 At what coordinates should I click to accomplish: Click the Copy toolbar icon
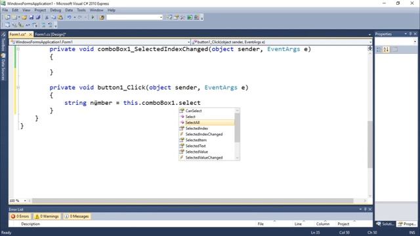pyautogui.click(x=54, y=18)
